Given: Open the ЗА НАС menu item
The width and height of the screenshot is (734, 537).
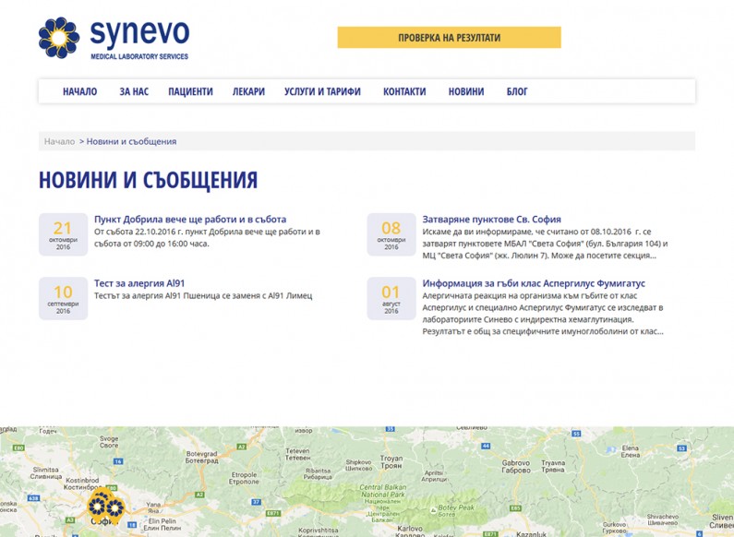Looking at the screenshot, I should [x=134, y=91].
